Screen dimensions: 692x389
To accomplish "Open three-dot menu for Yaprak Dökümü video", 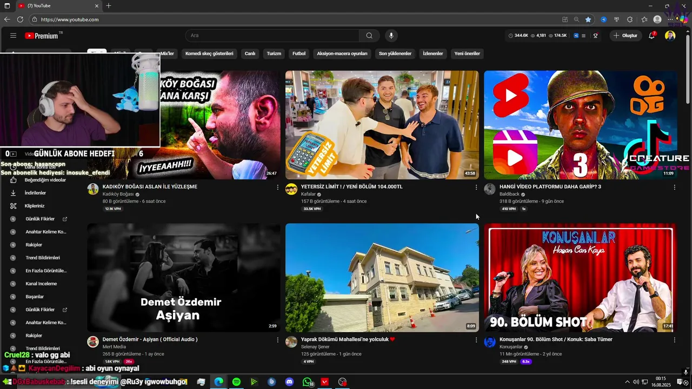I will click(x=476, y=340).
